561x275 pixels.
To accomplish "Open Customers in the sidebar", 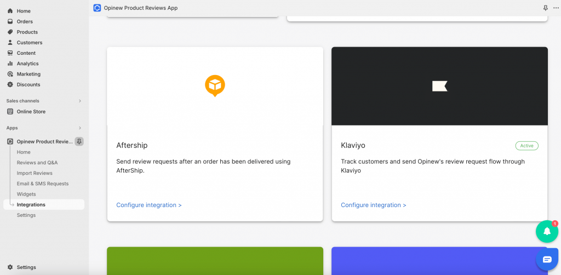I will coord(30,43).
